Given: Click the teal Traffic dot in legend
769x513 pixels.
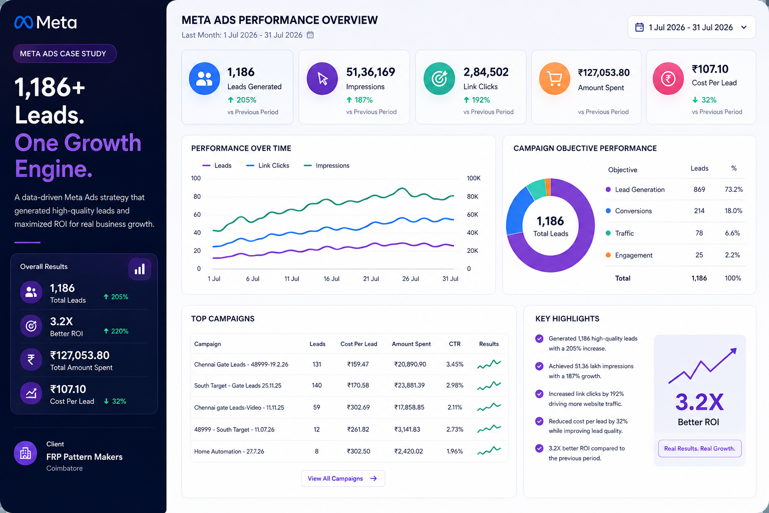Looking at the screenshot, I should 608,233.
